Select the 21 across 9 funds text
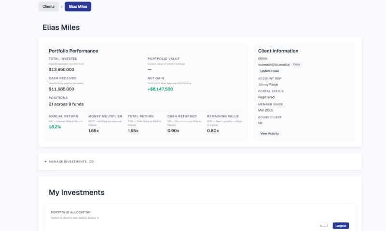This screenshot has width=386, height=231. (x=66, y=104)
